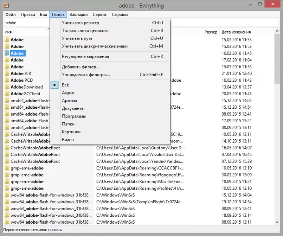Click path C:\Users\Edi\AppData\Roaming\Mozilla\Fire...
Image resolution: width=283 pixels, height=236 pixels.
point(140,181)
